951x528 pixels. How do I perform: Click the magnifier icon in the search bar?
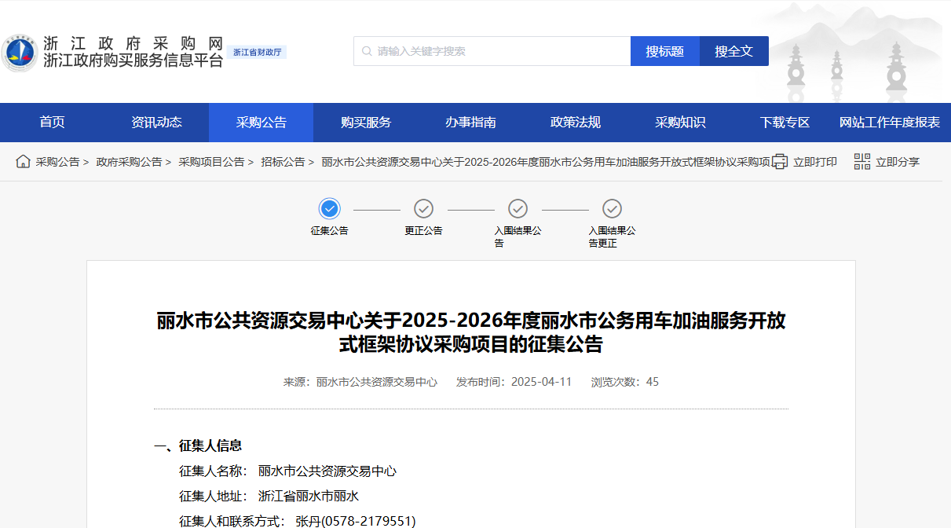(x=366, y=50)
